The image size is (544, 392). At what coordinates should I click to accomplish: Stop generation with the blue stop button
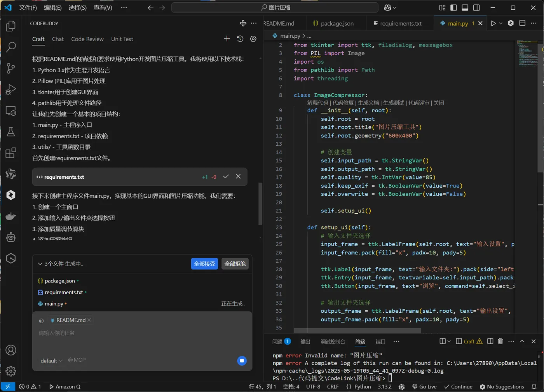[242, 361]
